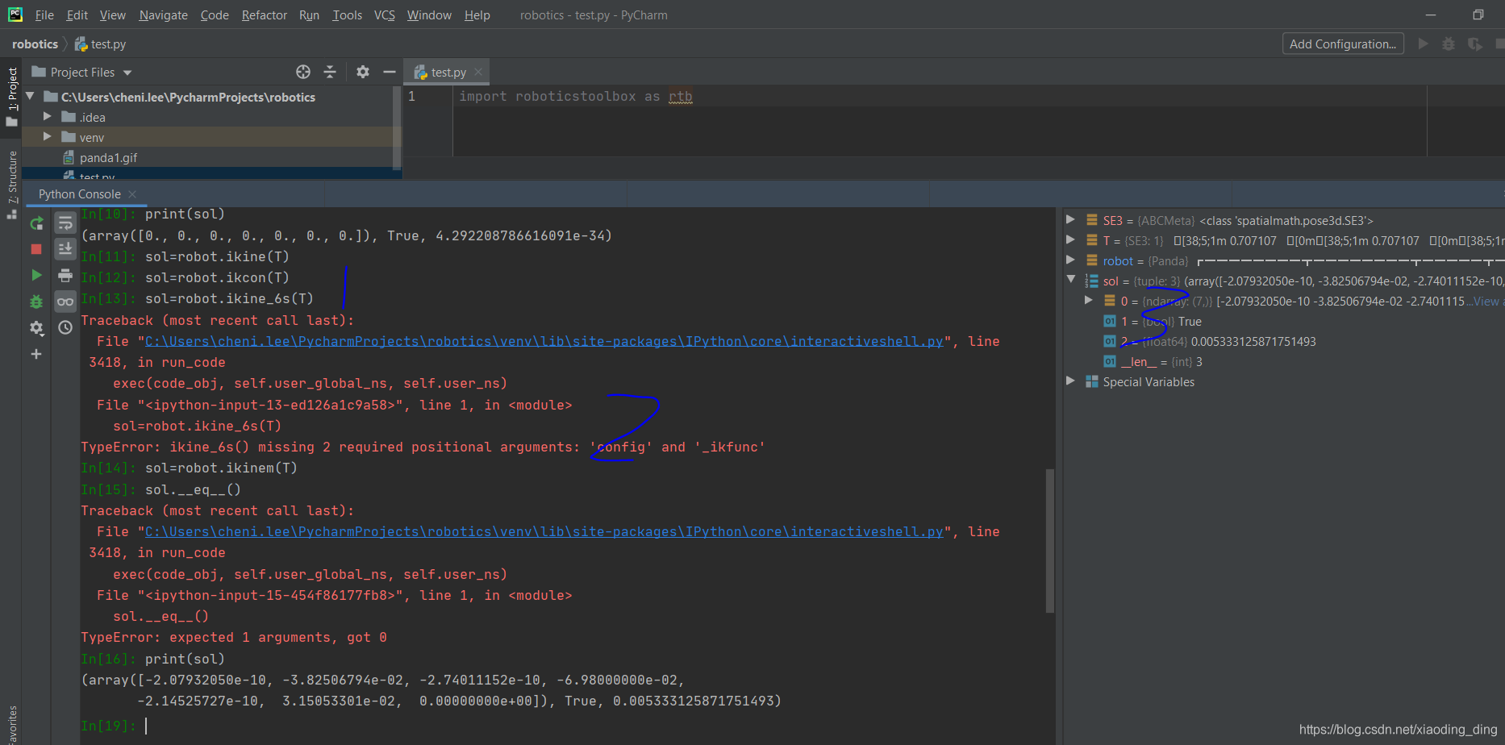Open command History with the clock icon

65,328
